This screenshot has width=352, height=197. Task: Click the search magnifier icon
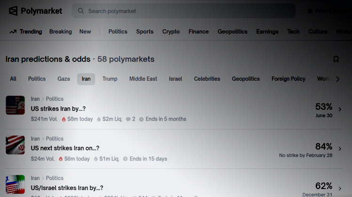click(81, 11)
